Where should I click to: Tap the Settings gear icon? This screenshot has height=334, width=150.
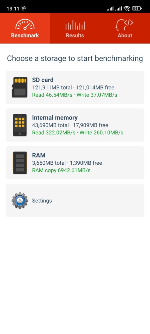pos(20,200)
